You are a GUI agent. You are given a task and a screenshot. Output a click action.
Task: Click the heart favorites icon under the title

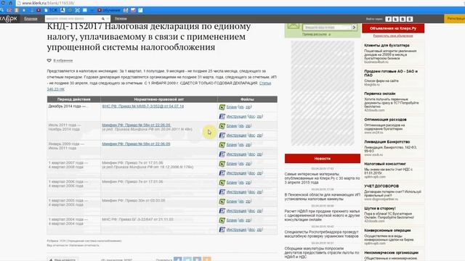(x=49, y=60)
